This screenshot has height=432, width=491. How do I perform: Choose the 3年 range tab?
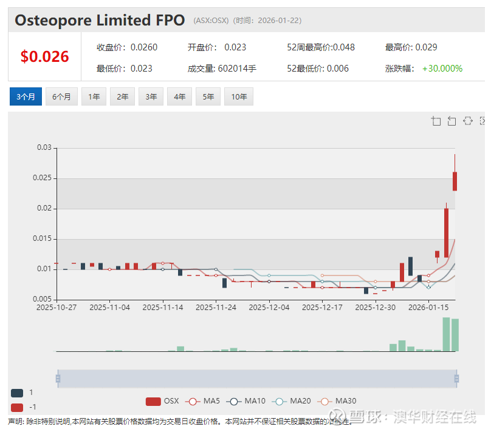click(151, 96)
